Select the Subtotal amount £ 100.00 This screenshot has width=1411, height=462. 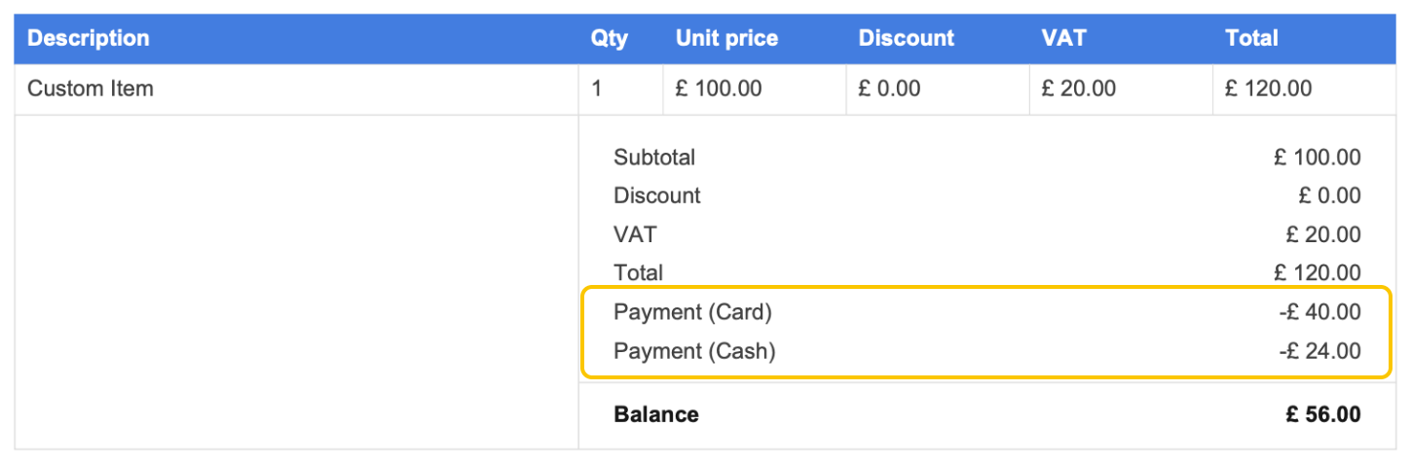pos(1317,158)
